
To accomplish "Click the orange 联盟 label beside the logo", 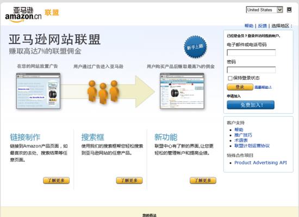I will [52, 12].
